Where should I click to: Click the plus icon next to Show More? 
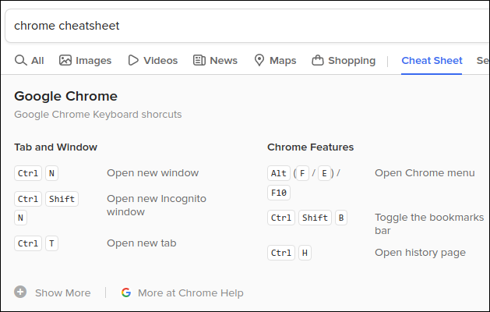click(20, 292)
